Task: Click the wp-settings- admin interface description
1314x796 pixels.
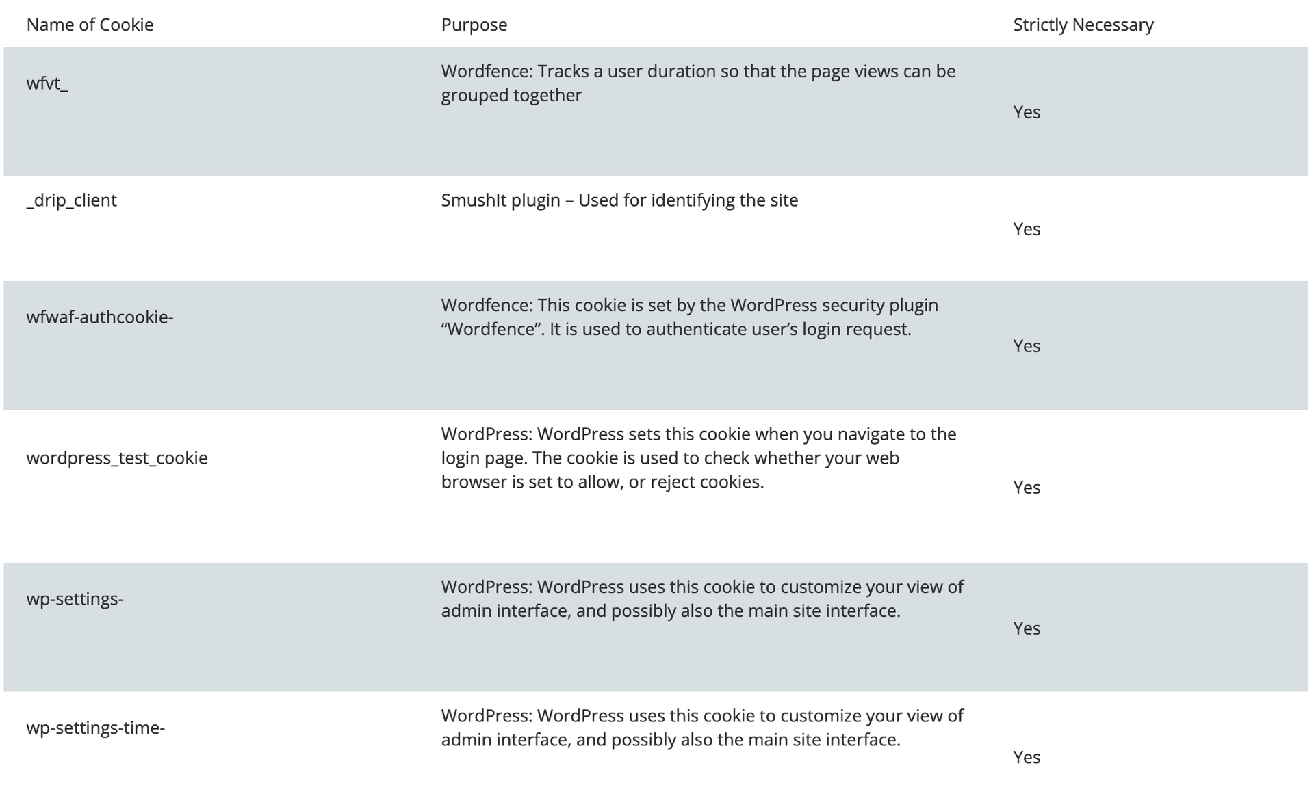Action: 701,598
